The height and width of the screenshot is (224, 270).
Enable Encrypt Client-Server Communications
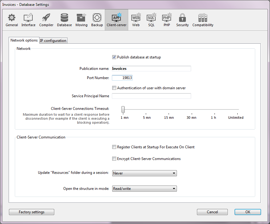(x=114, y=159)
